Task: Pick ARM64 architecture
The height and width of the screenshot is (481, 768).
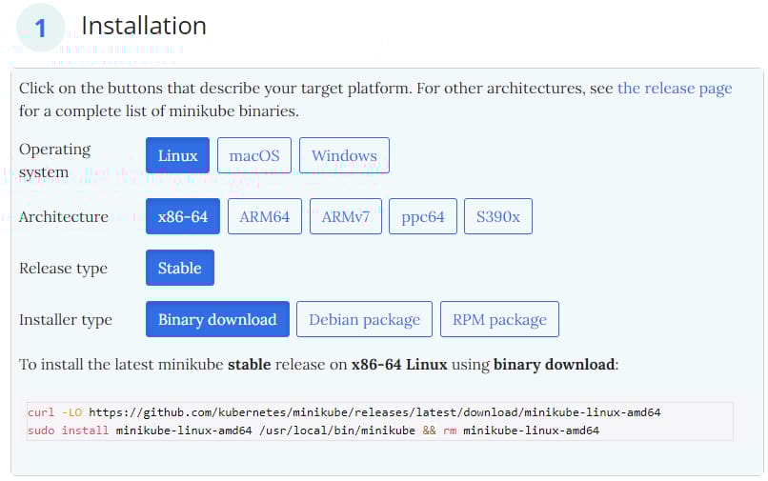Action: pos(265,216)
